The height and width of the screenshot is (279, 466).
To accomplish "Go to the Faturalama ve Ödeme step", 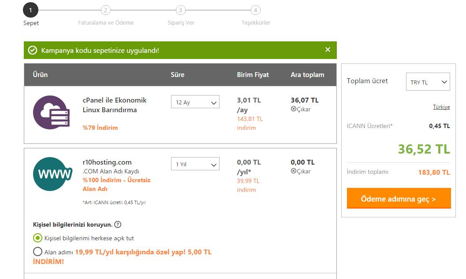I will click(x=106, y=22).
